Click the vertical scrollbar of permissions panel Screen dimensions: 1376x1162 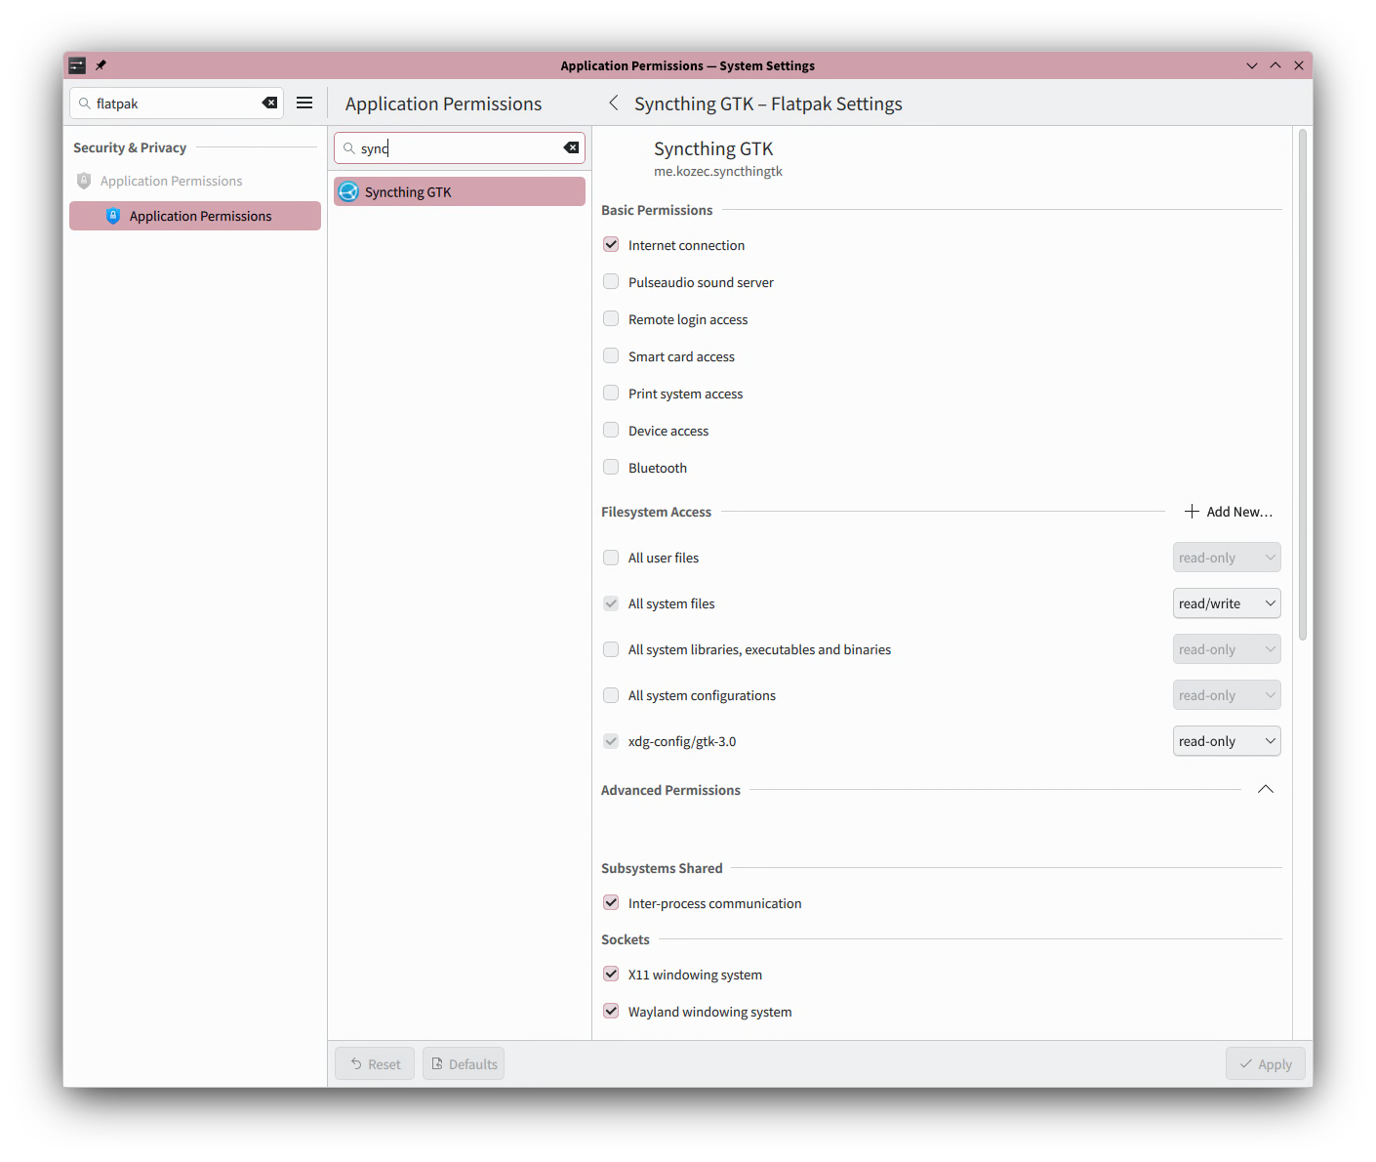pyautogui.click(x=1303, y=385)
